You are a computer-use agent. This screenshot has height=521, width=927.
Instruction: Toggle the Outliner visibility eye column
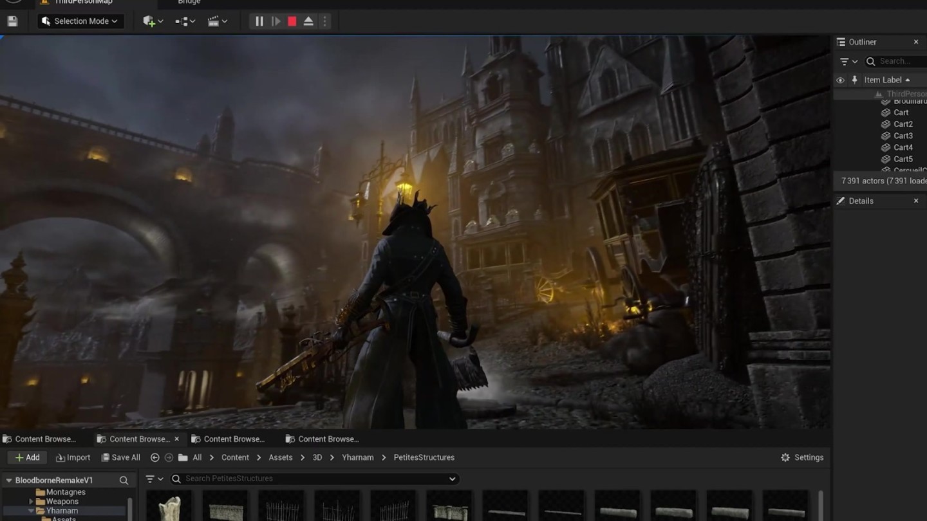click(x=840, y=80)
